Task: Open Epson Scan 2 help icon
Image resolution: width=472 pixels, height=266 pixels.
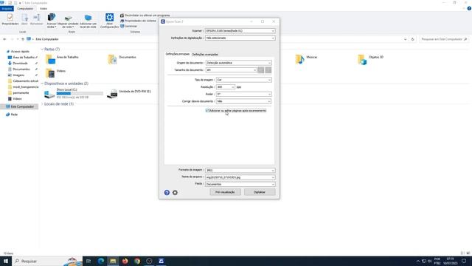Action: tap(167, 192)
